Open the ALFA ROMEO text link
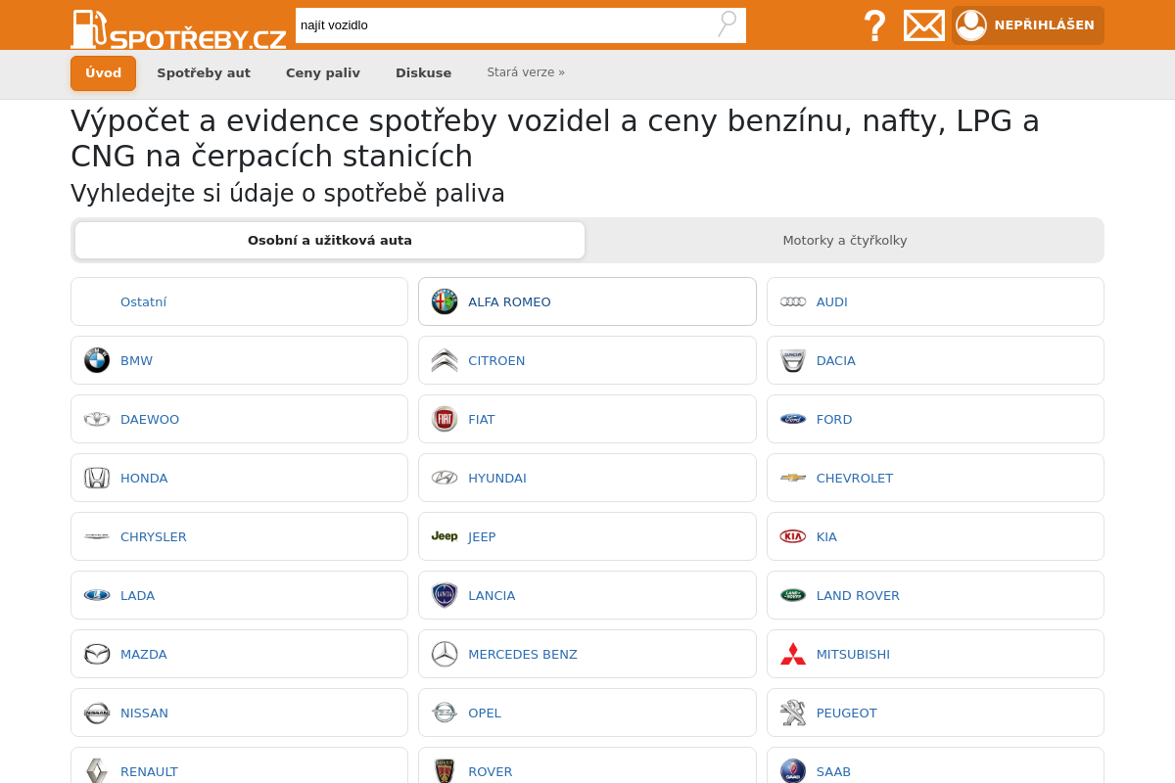 point(509,301)
